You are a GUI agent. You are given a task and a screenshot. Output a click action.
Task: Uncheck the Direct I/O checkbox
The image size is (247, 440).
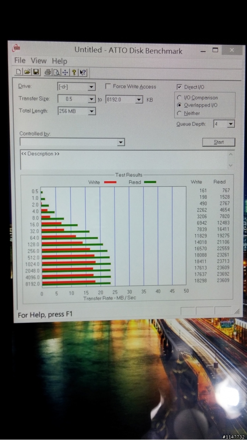179,87
